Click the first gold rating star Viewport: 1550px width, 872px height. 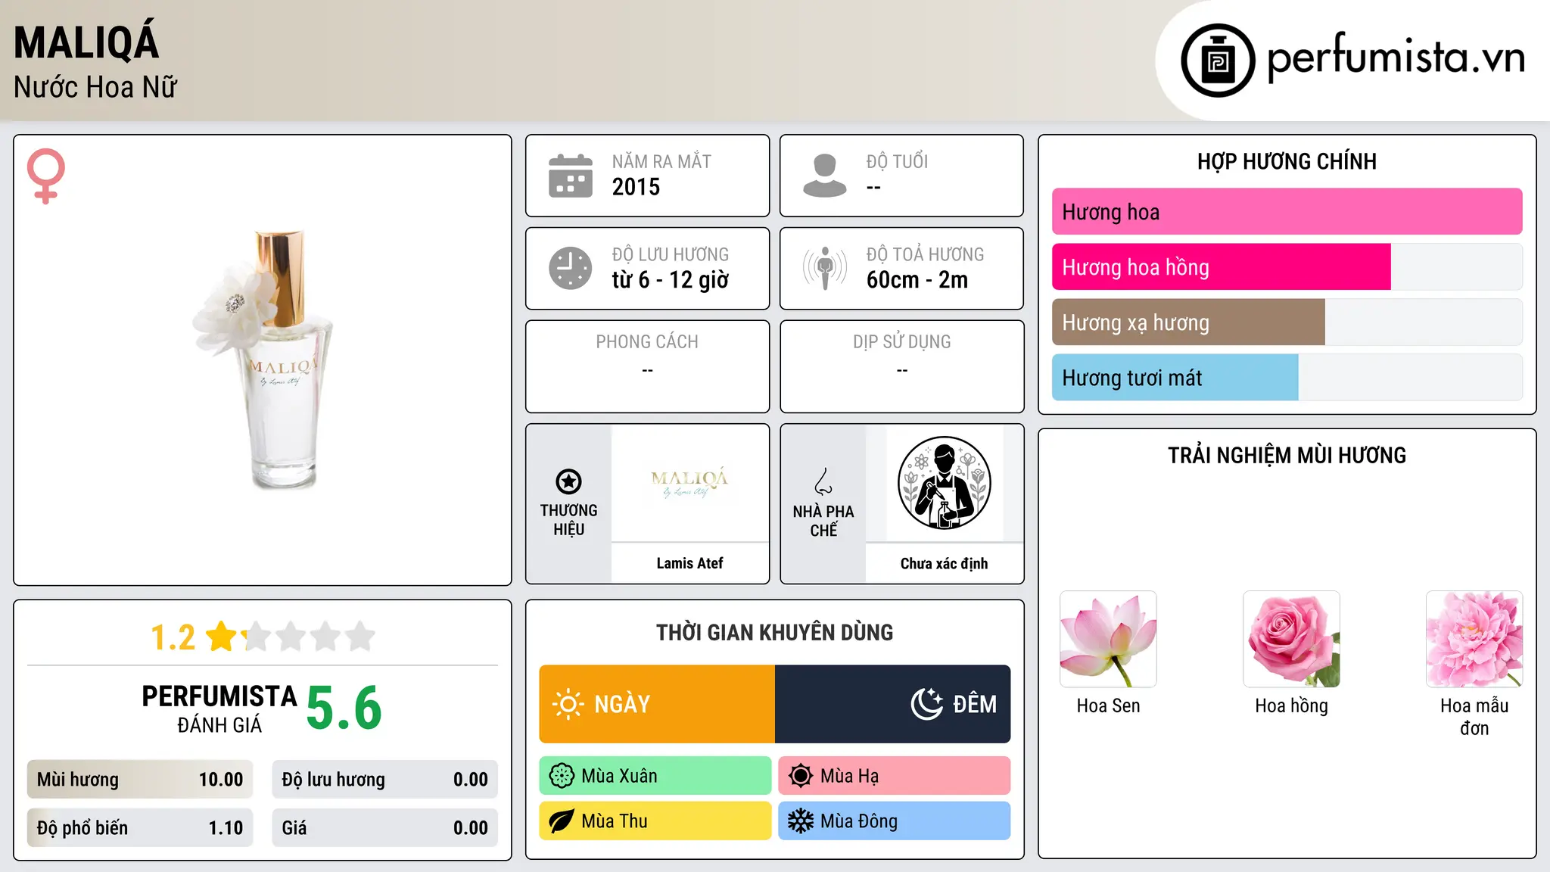coord(222,637)
